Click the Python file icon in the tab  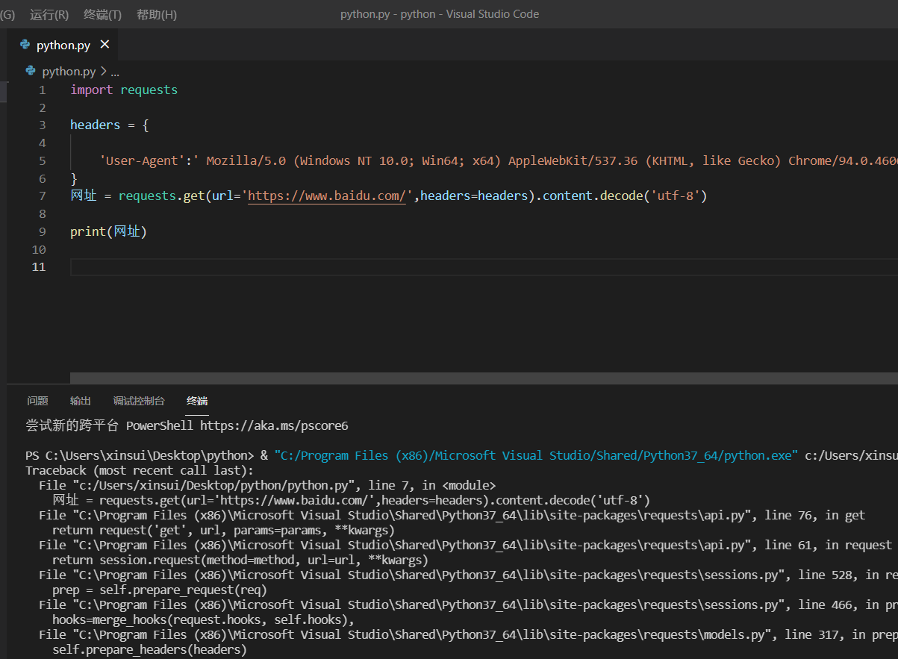point(25,45)
